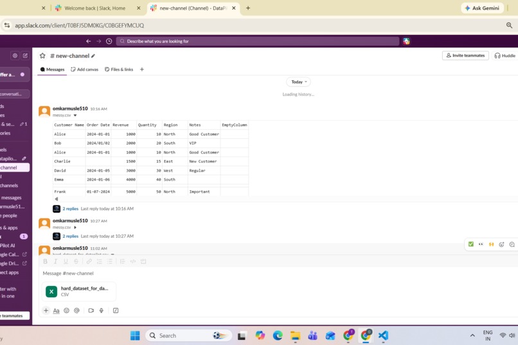The height and width of the screenshot is (345, 518).
Task: Go forward with the right arrow
Action: point(98,41)
